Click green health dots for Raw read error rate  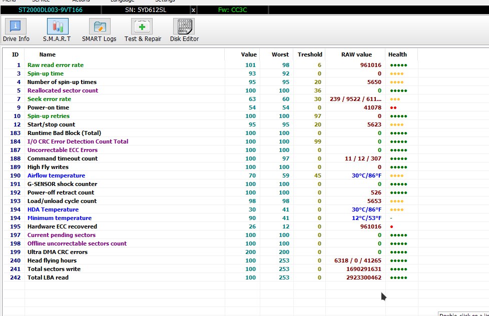tap(398, 65)
